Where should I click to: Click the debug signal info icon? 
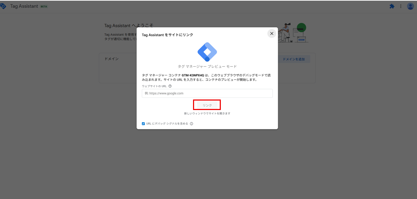click(191, 123)
